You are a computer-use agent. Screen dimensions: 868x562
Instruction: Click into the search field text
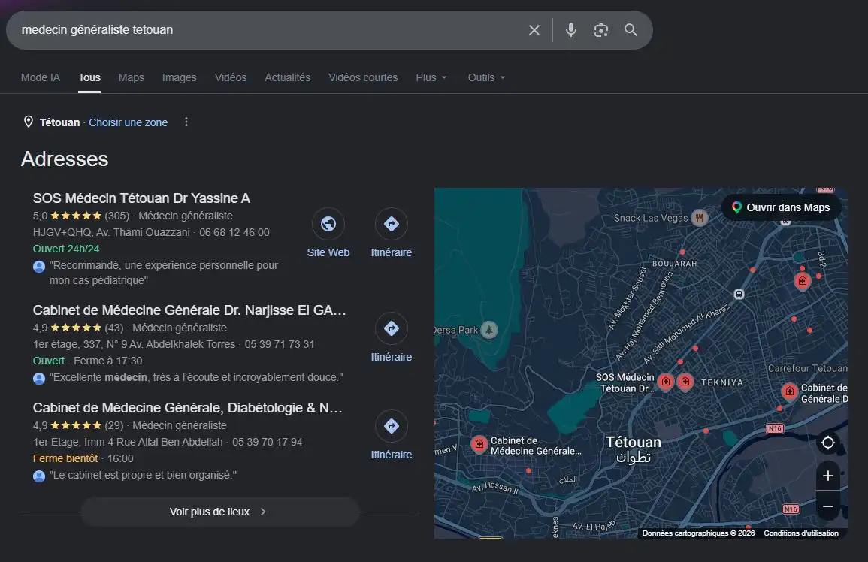point(98,30)
